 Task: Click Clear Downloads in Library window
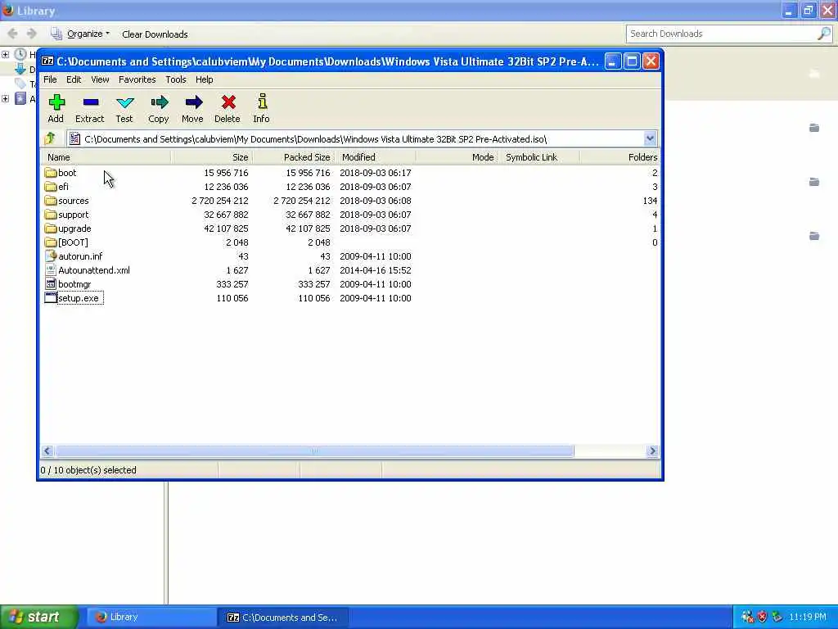[155, 34]
